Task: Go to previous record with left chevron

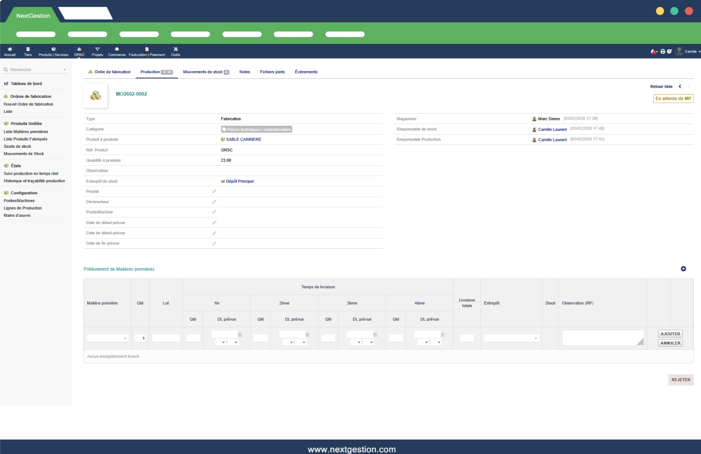Action: click(x=680, y=86)
